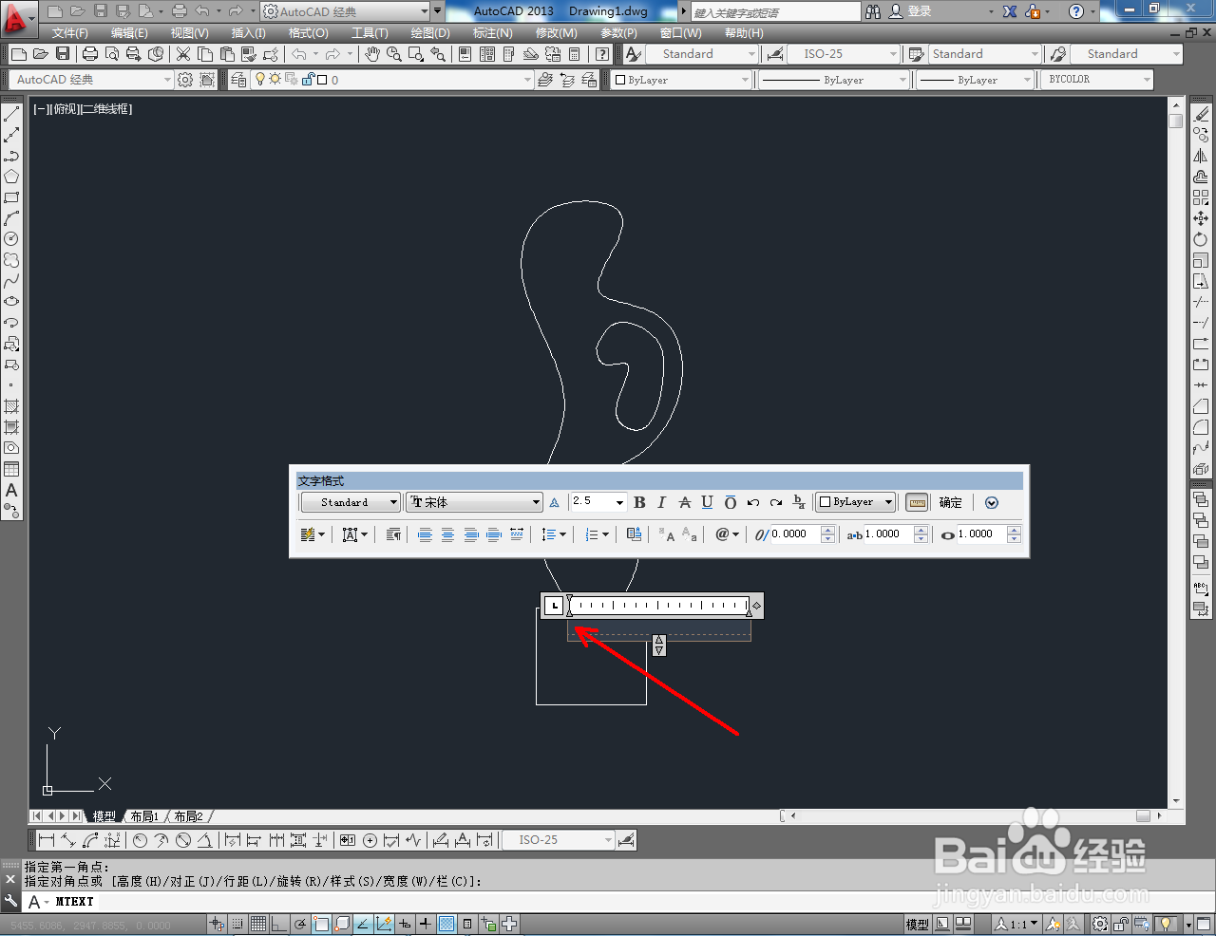
Task: Open the font 宋体 dropdown
Action: [x=474, y=502]
